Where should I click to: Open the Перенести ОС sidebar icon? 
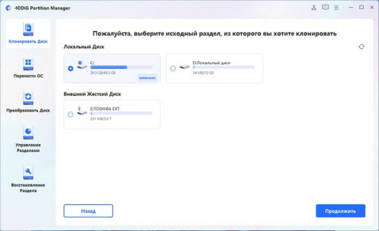[28, 64]
